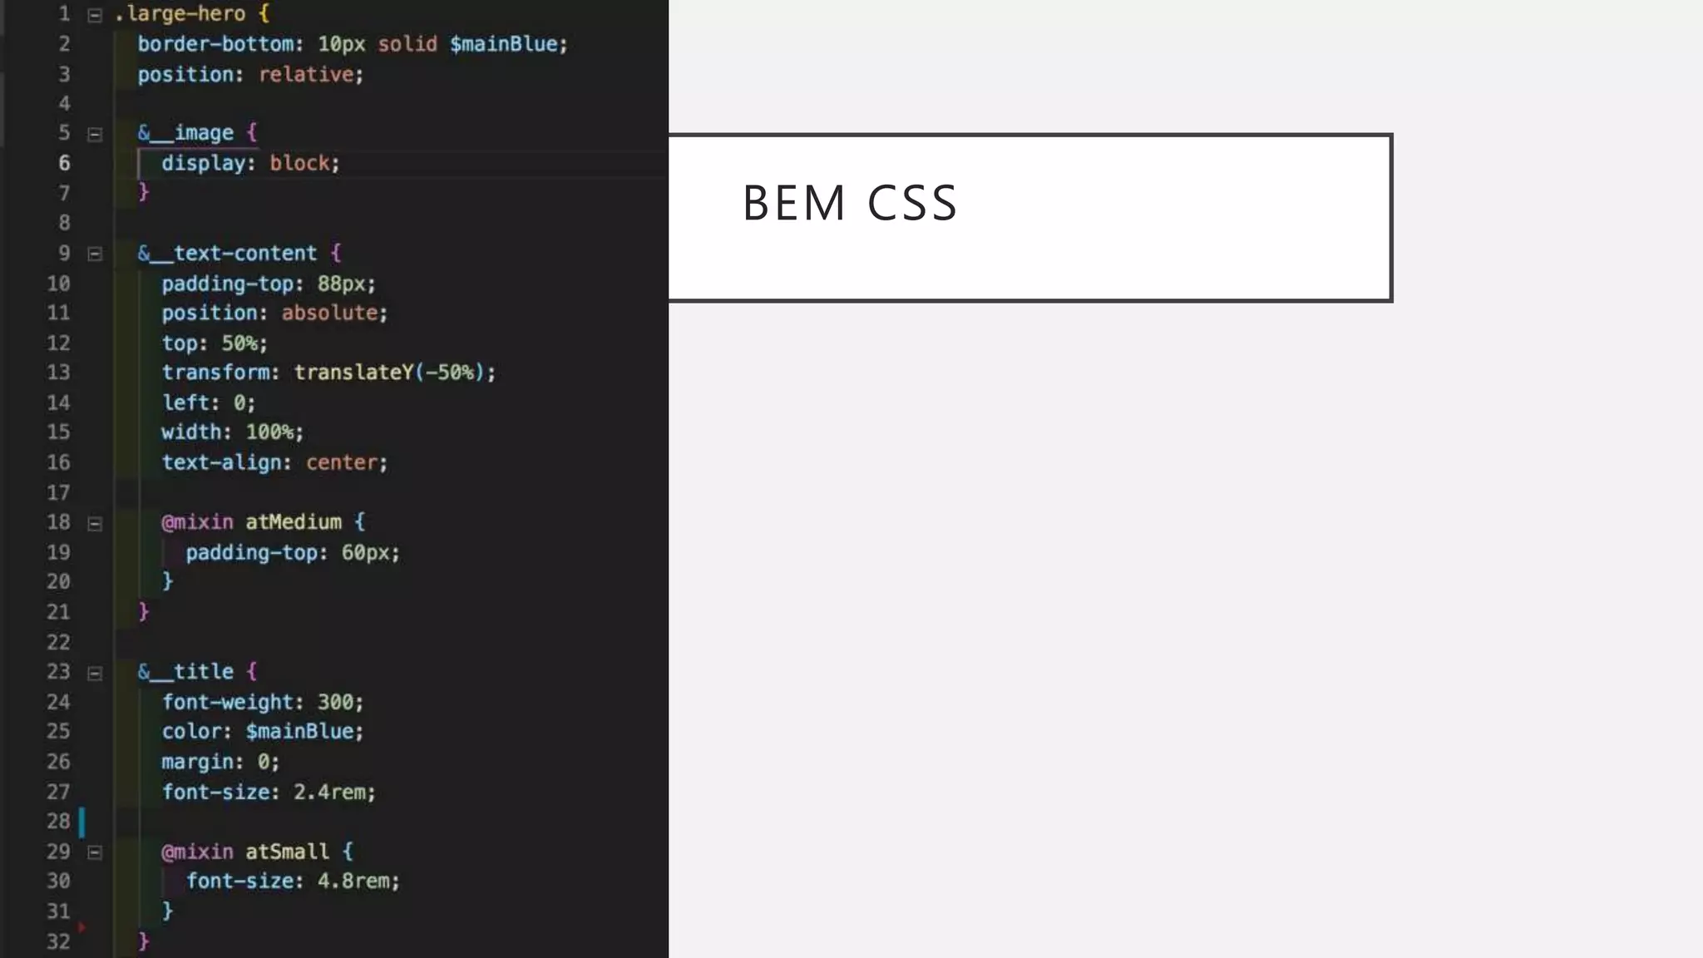Select line number 13 in the gutter
Screen dimensions: 1703x958
point(58,373)
